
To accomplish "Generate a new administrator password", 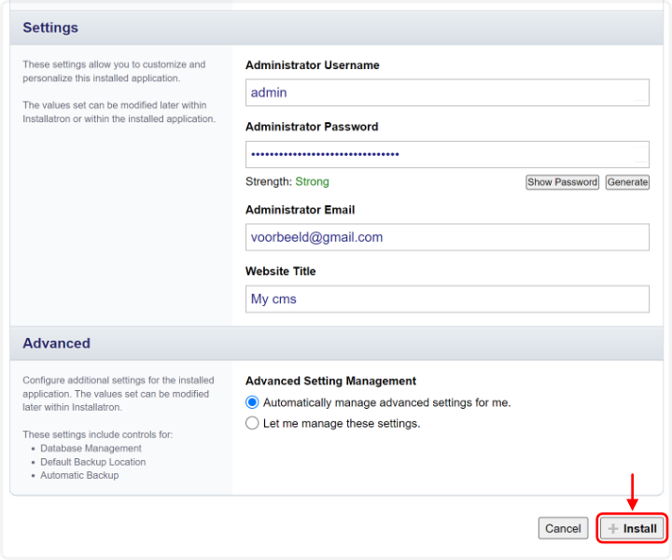I will pos(627,182).
